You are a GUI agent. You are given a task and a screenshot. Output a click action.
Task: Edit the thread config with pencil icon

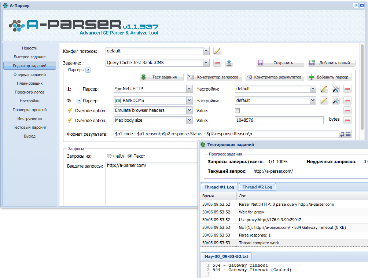[217, 51]
